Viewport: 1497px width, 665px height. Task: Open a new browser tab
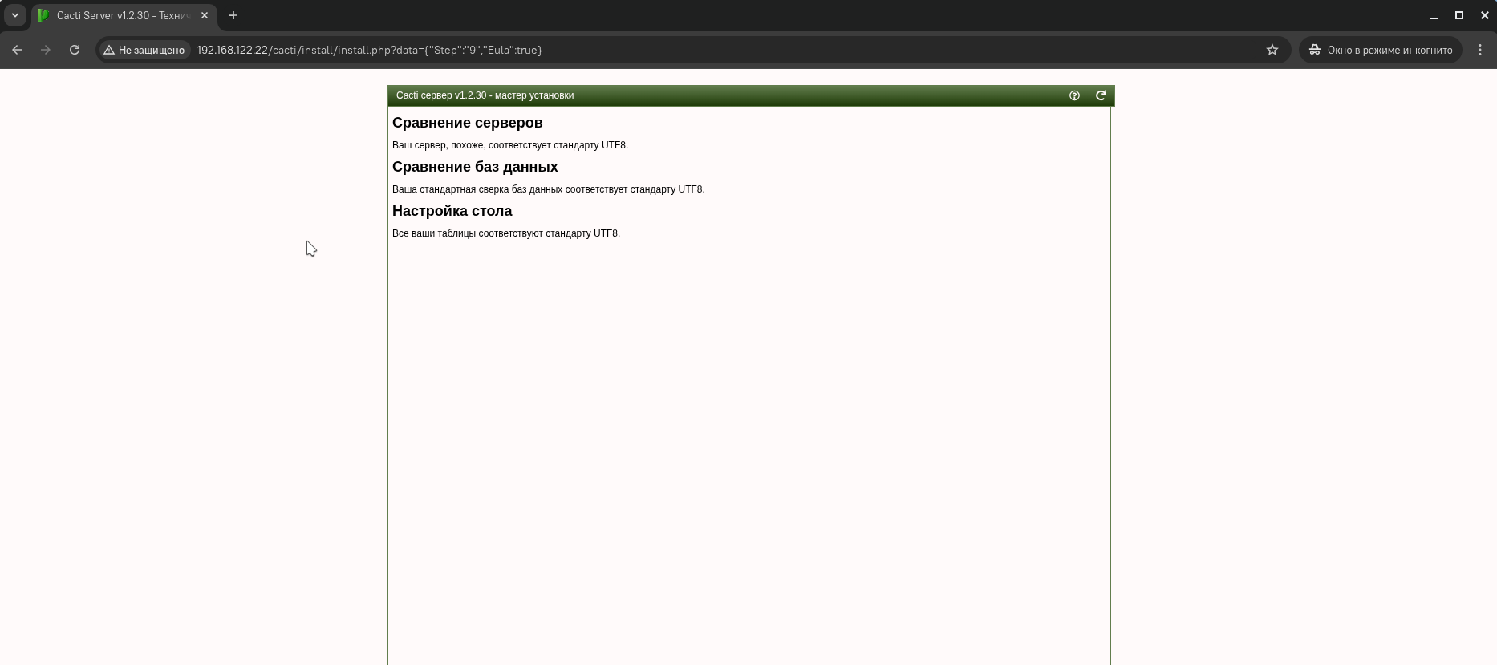233,15
